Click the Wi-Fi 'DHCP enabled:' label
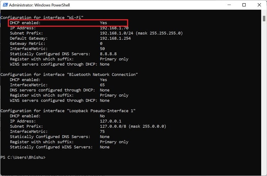This screenshot has height=176, width=267. (x=25, y=23)
